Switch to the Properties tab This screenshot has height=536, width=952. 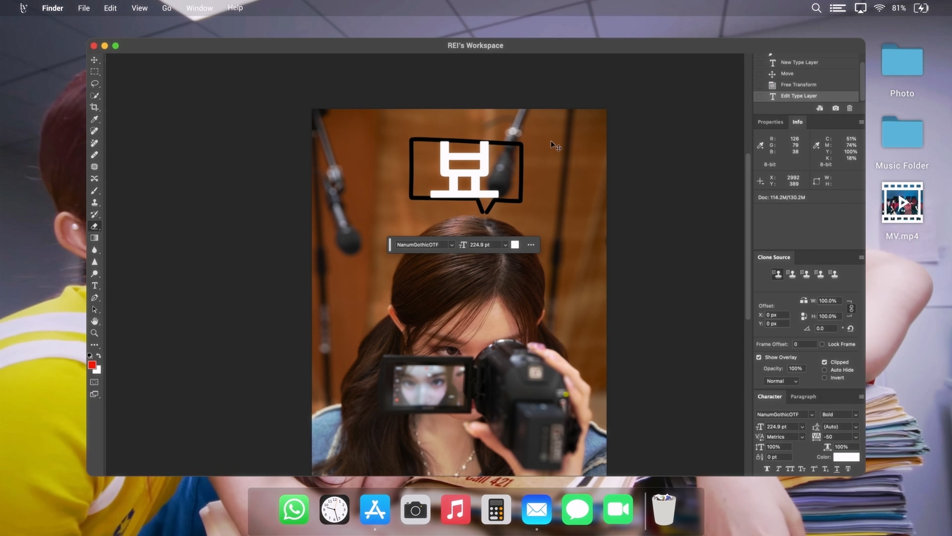tap(771, 122)
